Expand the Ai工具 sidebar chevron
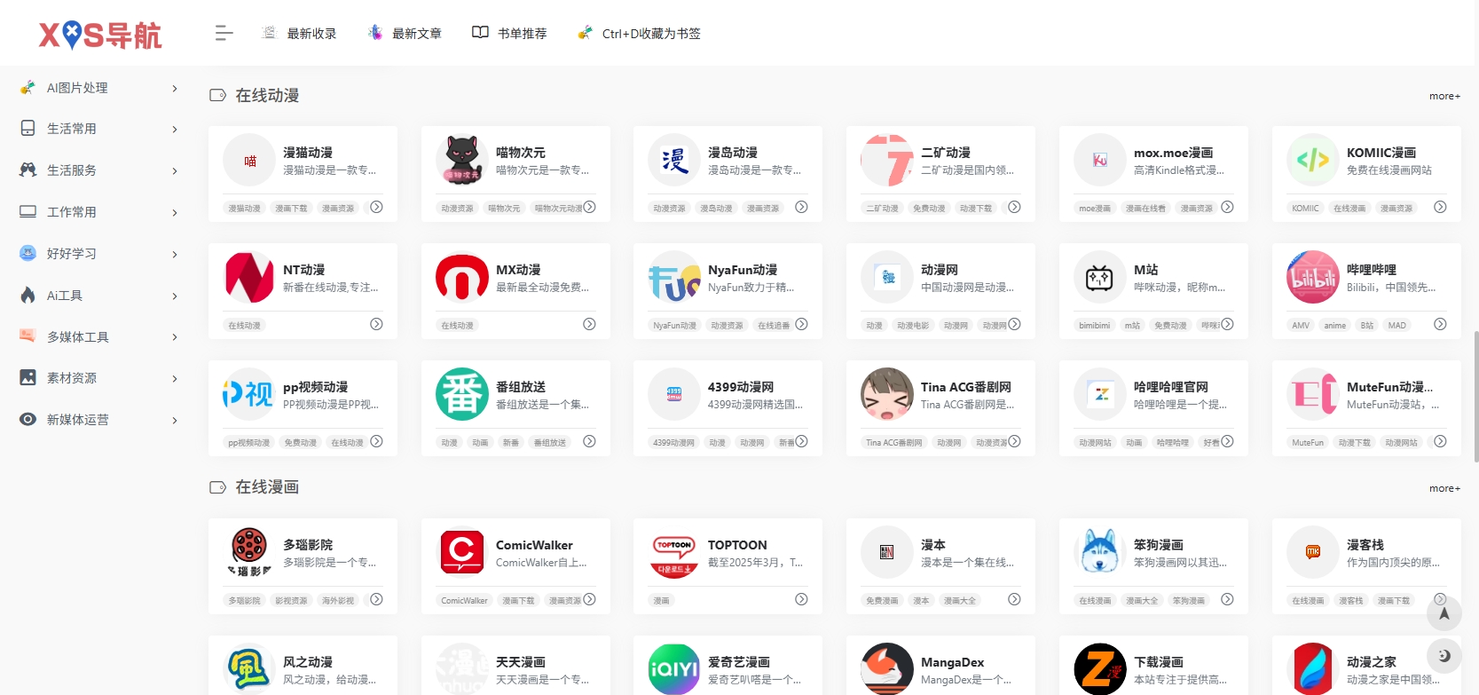Image resolution: width=1479 pixels, height=695 pixels. pyautogui.click(x=175, y=296)
